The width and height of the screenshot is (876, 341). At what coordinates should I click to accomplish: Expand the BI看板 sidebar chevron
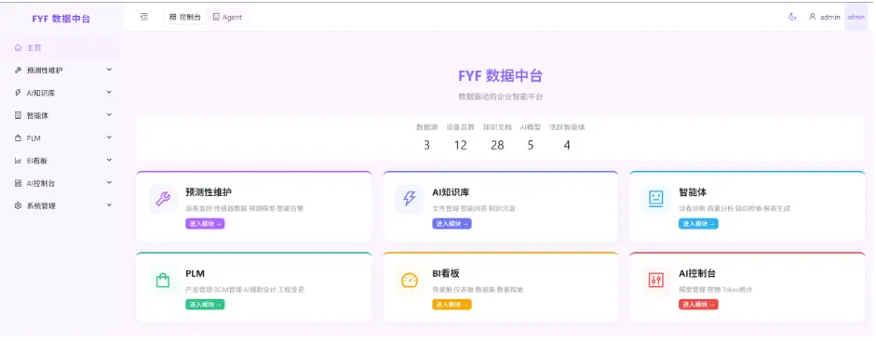pyautogui.click(x=109, y=160)
